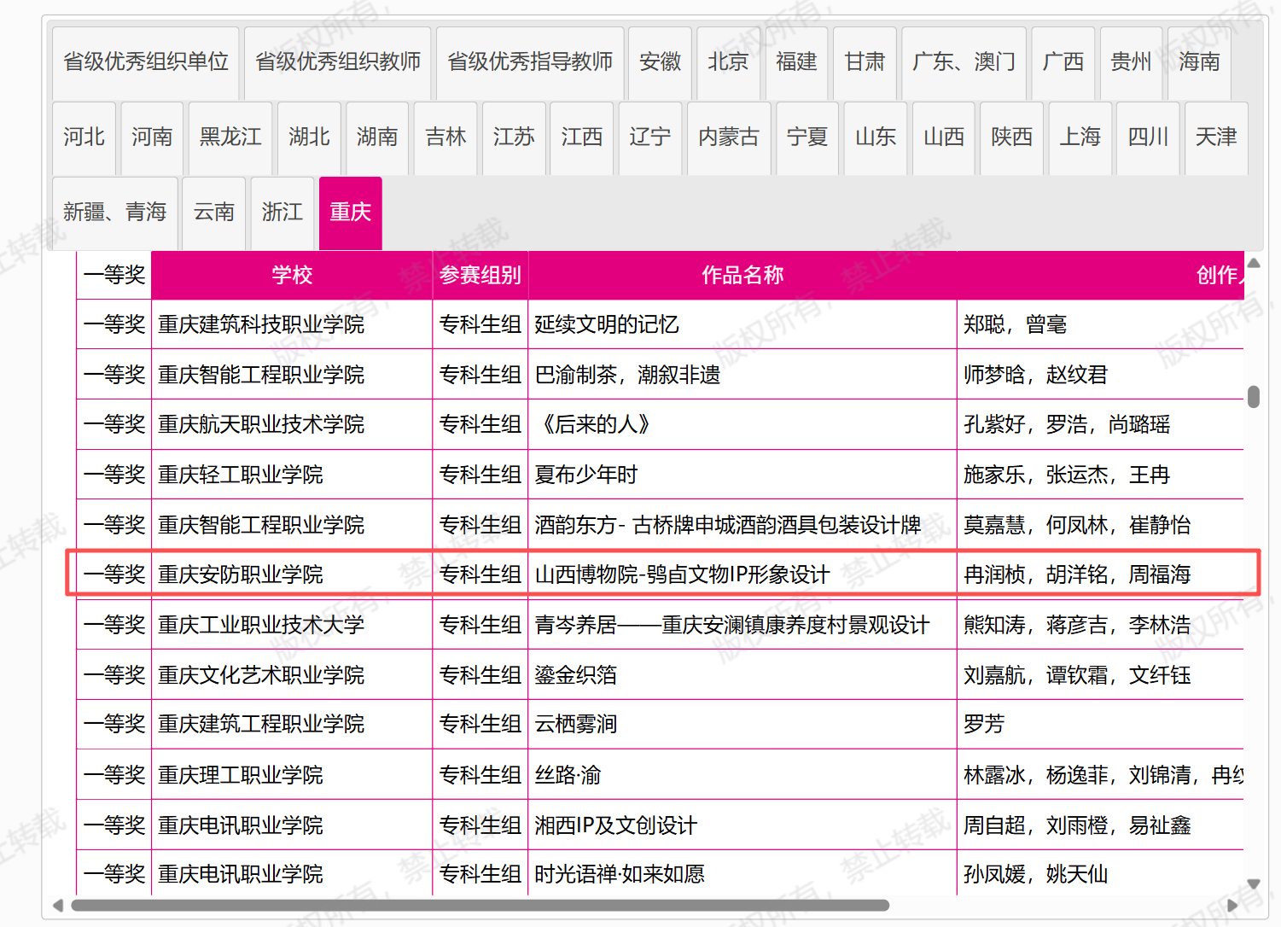1281x927 pixels.
Task: Select the work title 延续文明的记忆
Action: tap(607, 325)
